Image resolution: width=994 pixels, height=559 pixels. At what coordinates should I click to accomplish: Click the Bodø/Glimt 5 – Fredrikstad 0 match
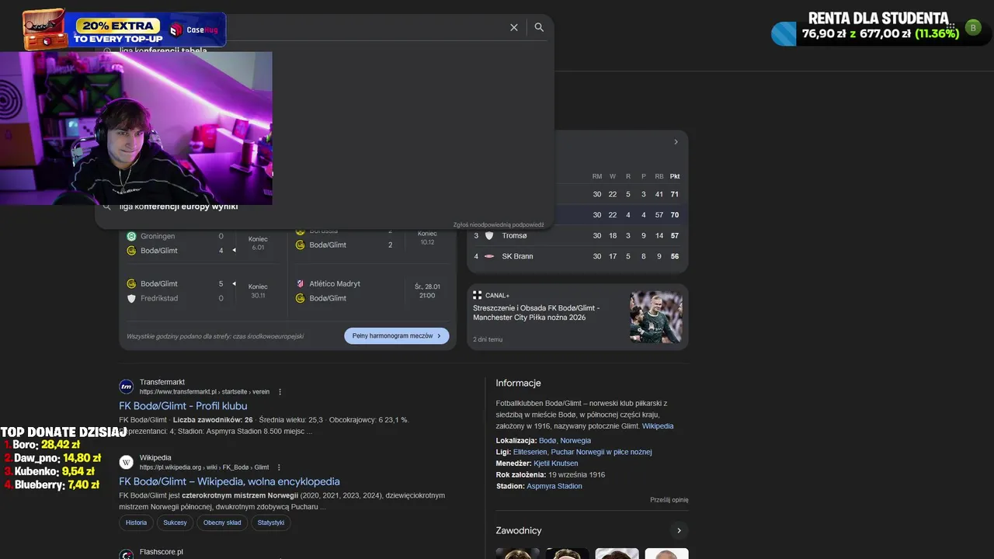203,291
